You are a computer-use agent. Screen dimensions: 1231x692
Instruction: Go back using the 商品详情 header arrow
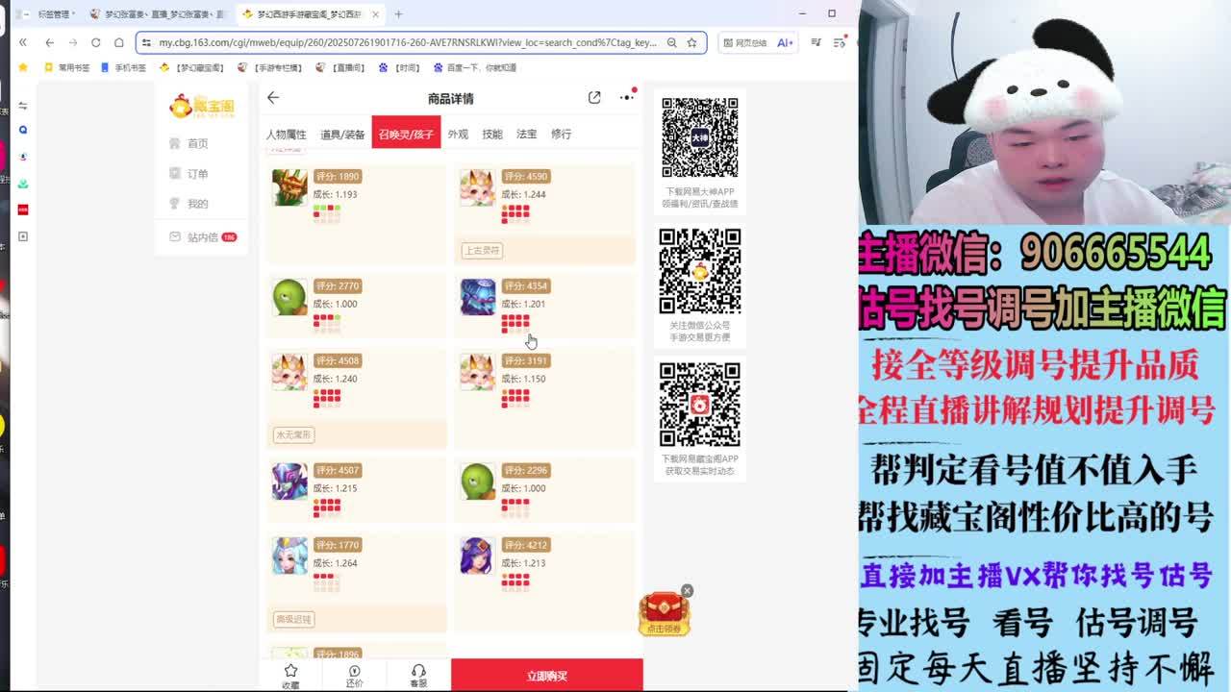pos(273,98)
